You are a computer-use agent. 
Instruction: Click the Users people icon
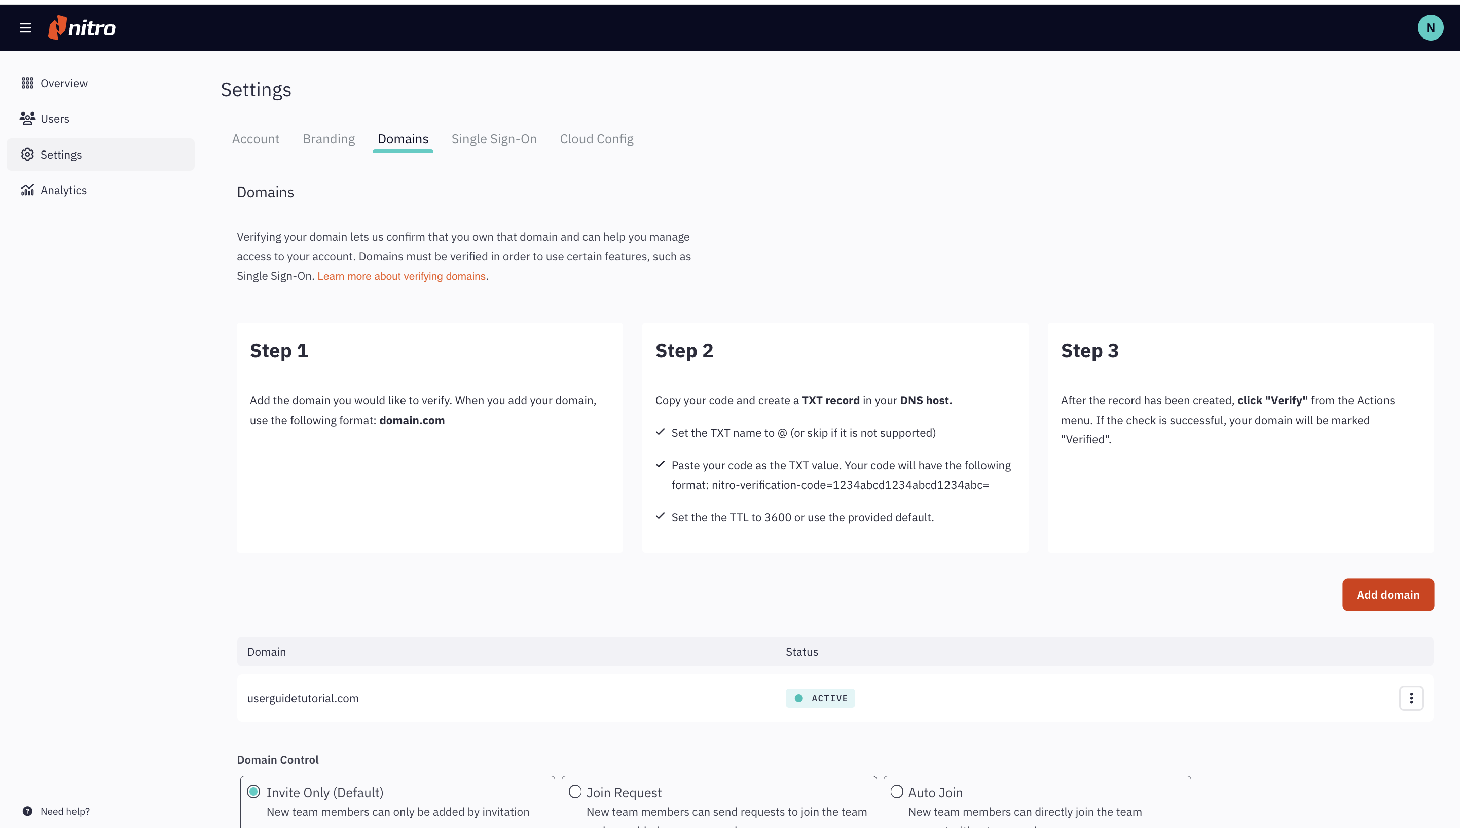(x=27, y=118)
